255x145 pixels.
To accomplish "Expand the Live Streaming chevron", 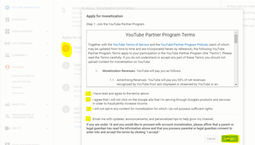I will (47, 43).
